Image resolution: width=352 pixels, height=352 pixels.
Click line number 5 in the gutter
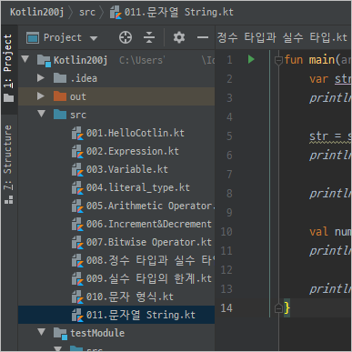(x=229, y=136)
